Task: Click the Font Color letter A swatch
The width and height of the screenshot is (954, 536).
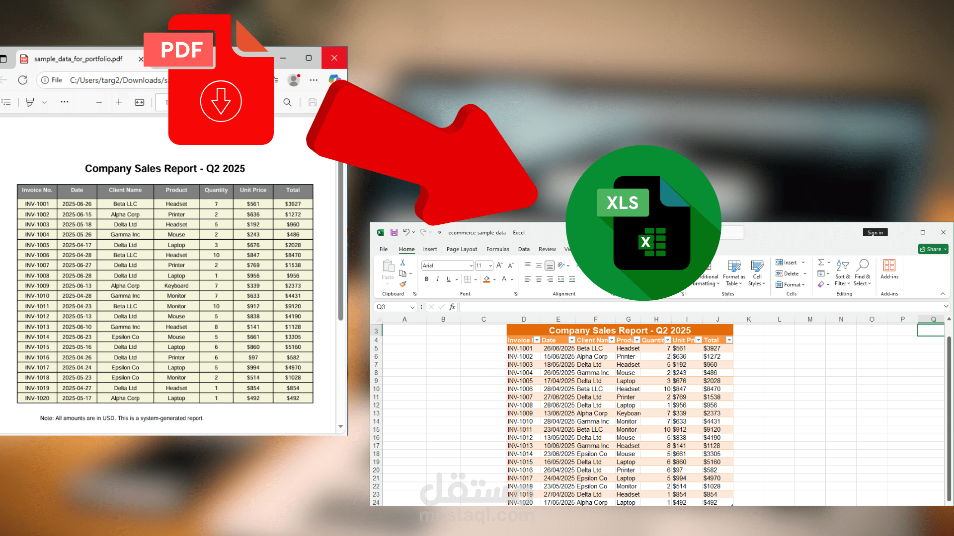Action: 504,279
